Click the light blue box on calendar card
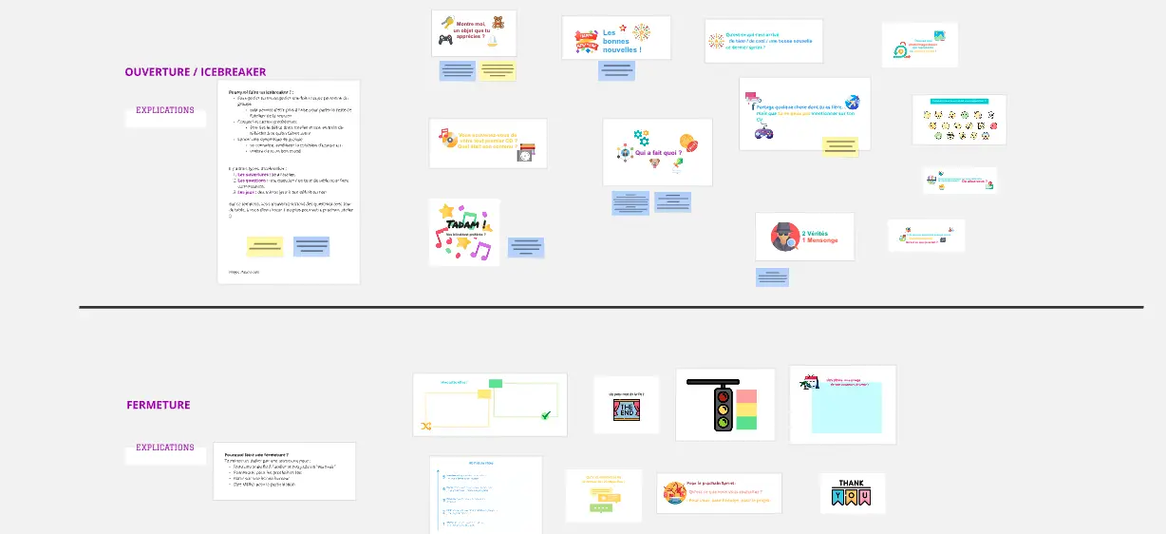This screenshot has width=1166, height=534. (x=847, y=407)
